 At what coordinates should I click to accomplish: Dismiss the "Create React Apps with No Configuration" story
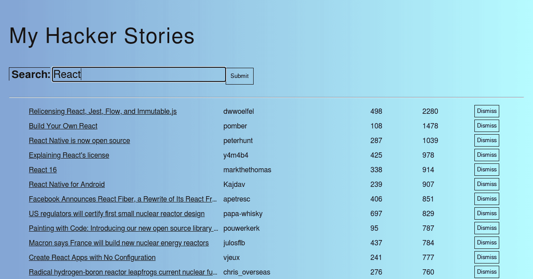(486, 257)
